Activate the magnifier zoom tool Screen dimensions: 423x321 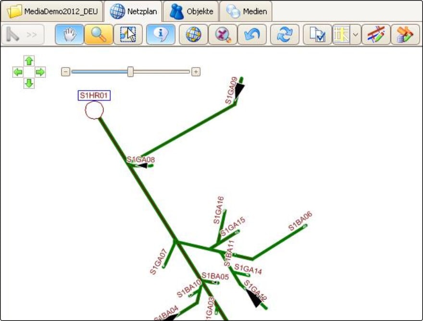click(x=99, y=35)
